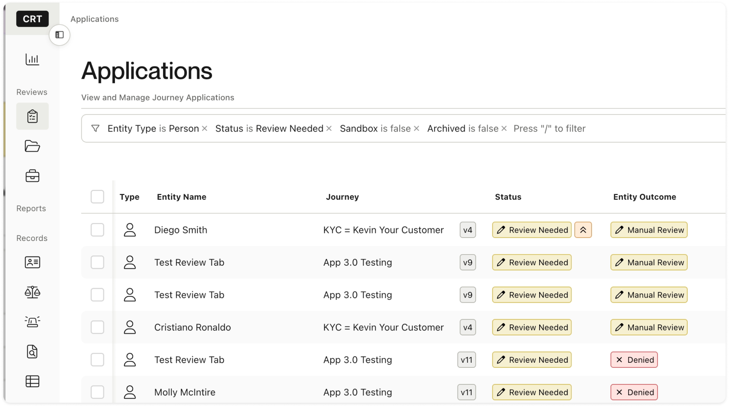This screenshot has height=407, width=729.
Task: Click App 3.0 Testing journey for Molly McIntire
Action: point(357,392)
